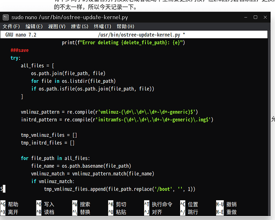
Task: Click the M-U 撤销 undo shortcut
Action: click(227, 205)
